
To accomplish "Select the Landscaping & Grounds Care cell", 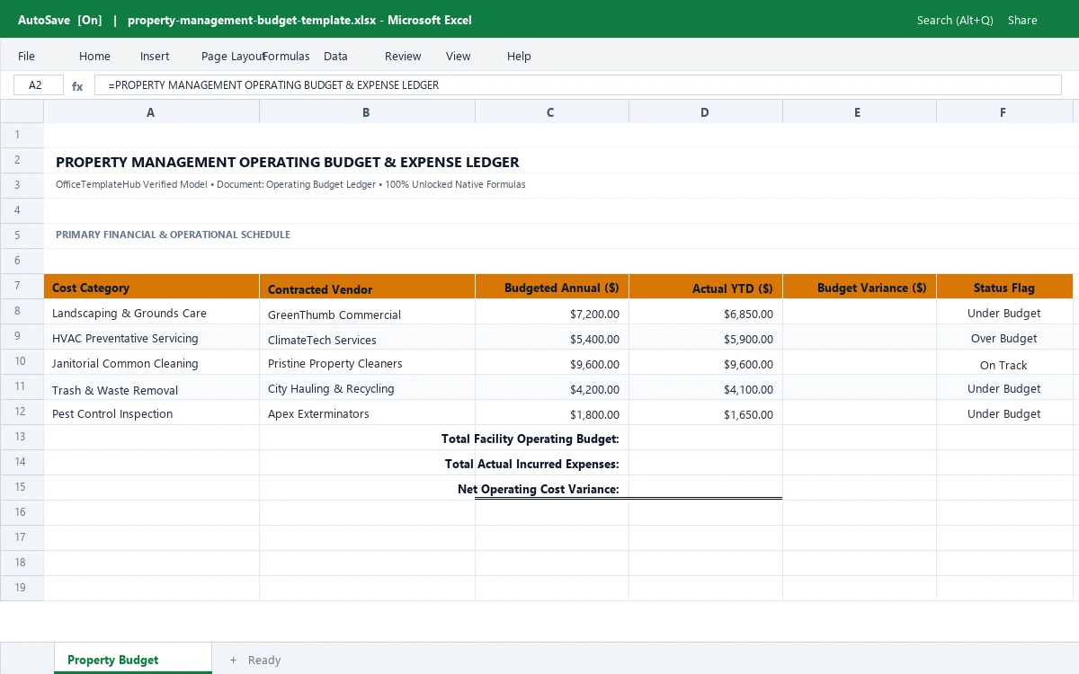I will tap(151, 312).
